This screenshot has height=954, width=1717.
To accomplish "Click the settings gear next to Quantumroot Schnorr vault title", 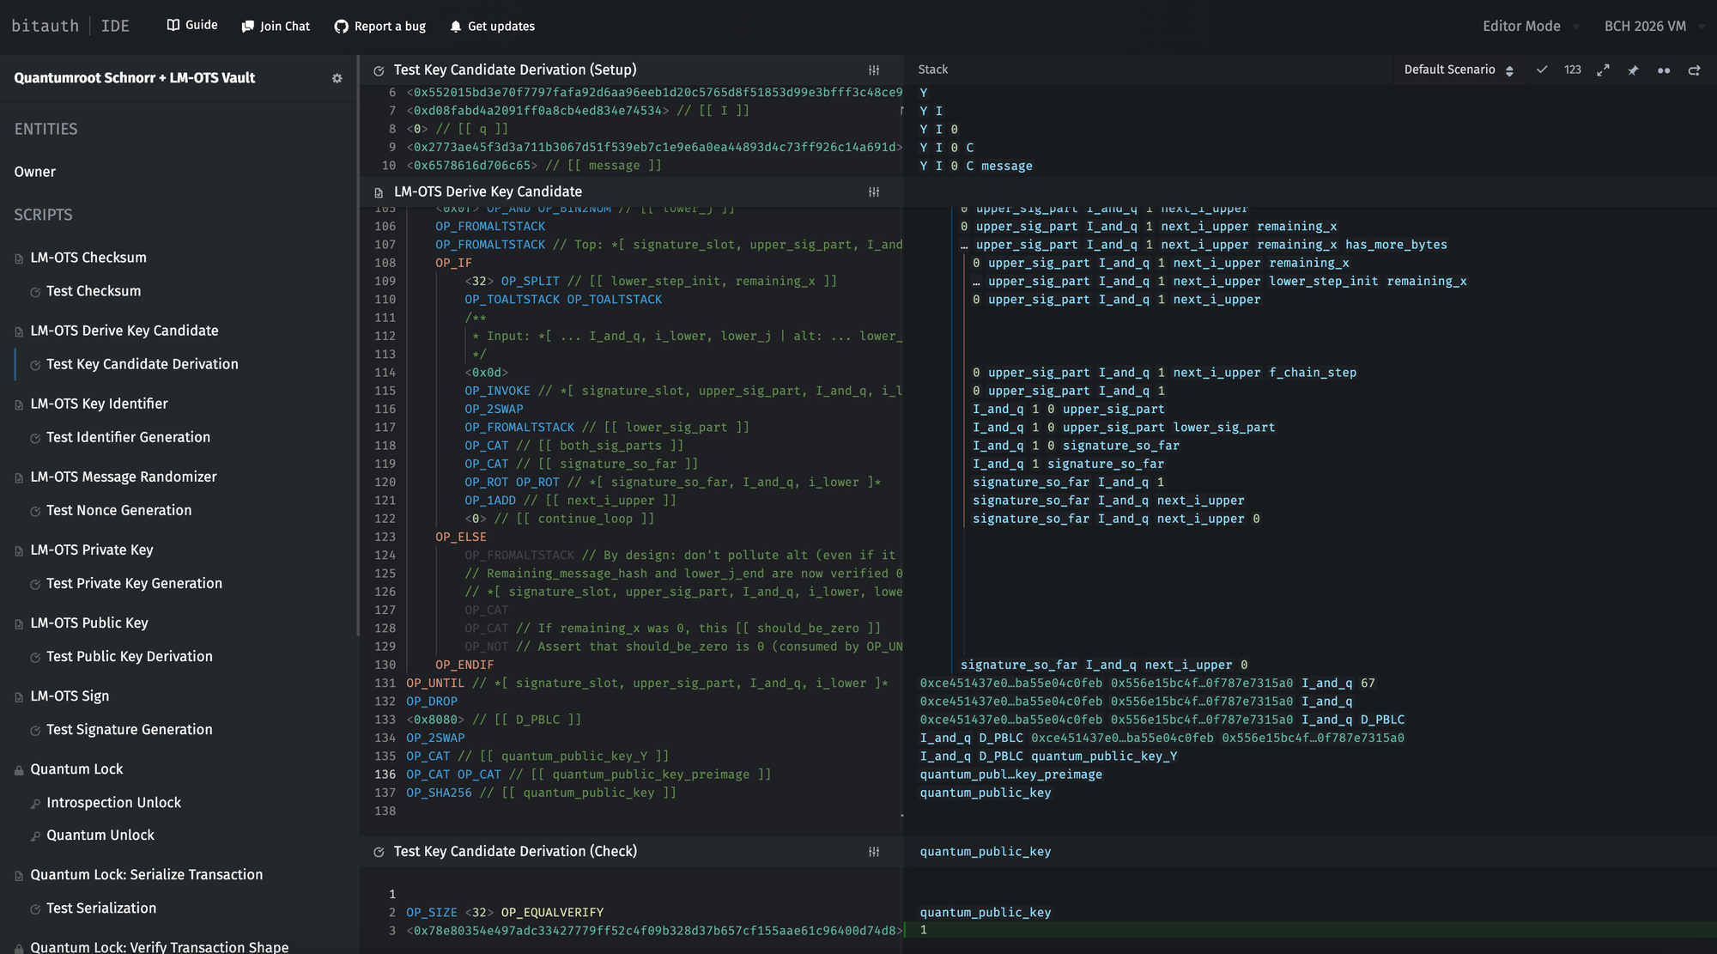I will pos(337,77).
